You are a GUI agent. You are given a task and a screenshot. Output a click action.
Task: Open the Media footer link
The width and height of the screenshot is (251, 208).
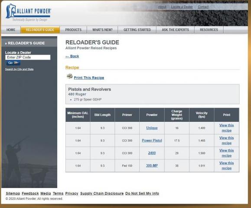[x=46, y=193]
